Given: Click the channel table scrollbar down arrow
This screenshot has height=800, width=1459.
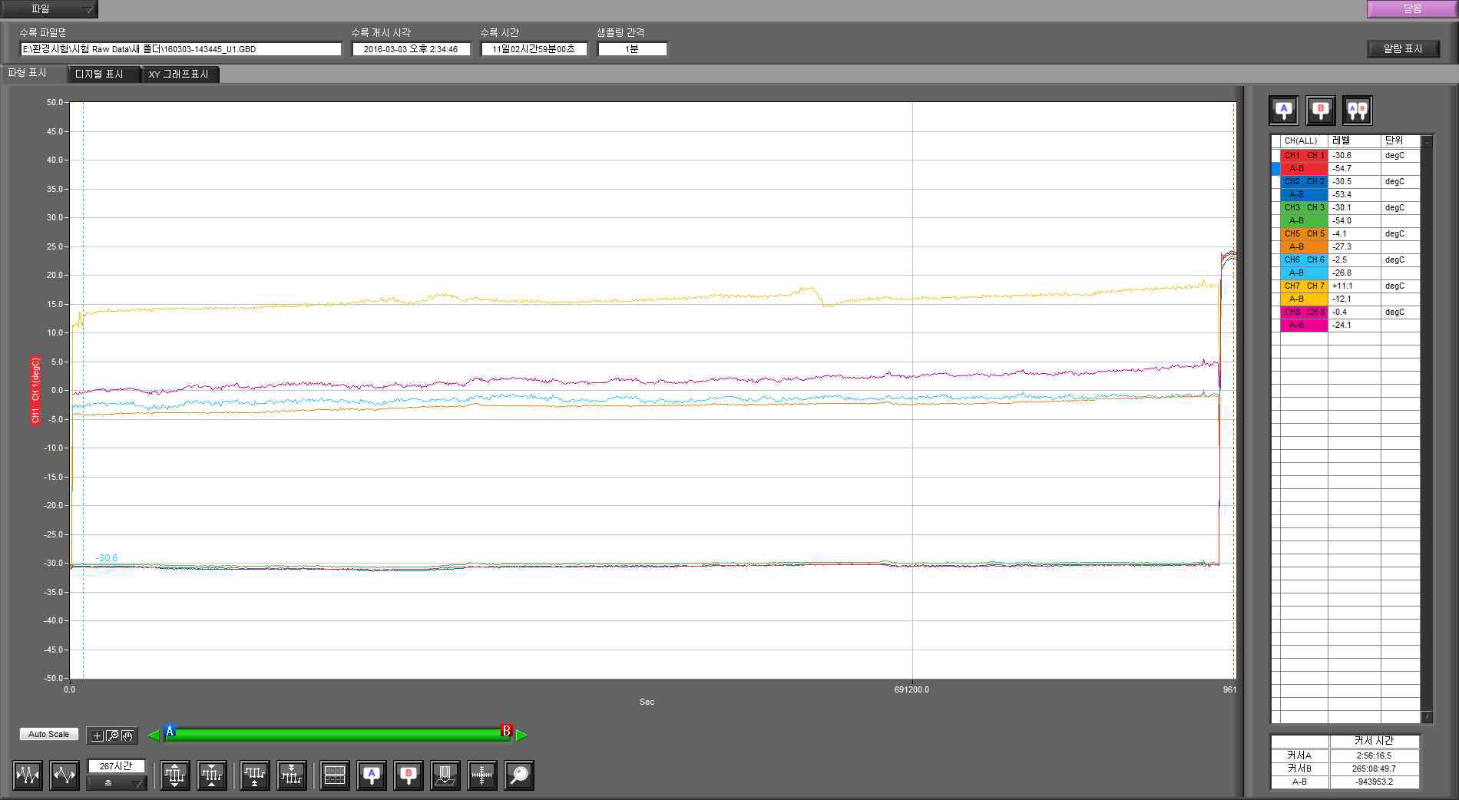Looking at the screenshot, I should 1427,717.
